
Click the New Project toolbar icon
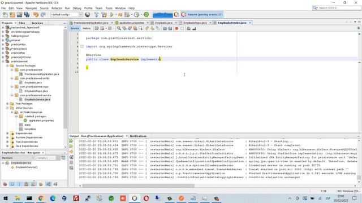(12, 15)
